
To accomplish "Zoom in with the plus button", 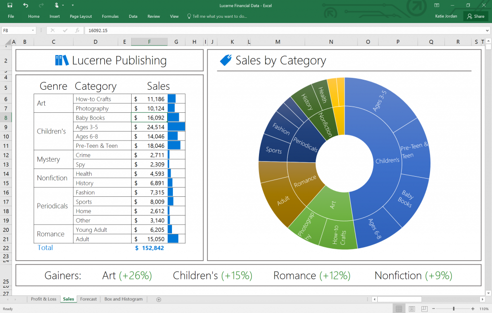I will point(473,309).
